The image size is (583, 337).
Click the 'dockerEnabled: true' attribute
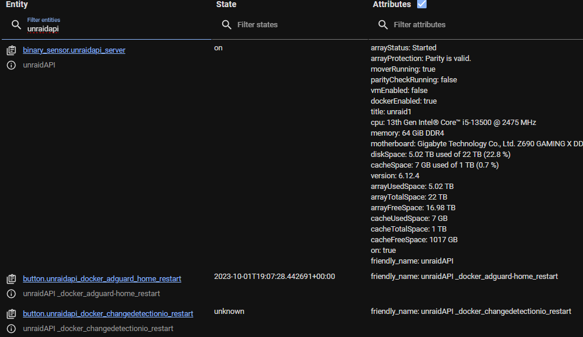tap(404, 101)
